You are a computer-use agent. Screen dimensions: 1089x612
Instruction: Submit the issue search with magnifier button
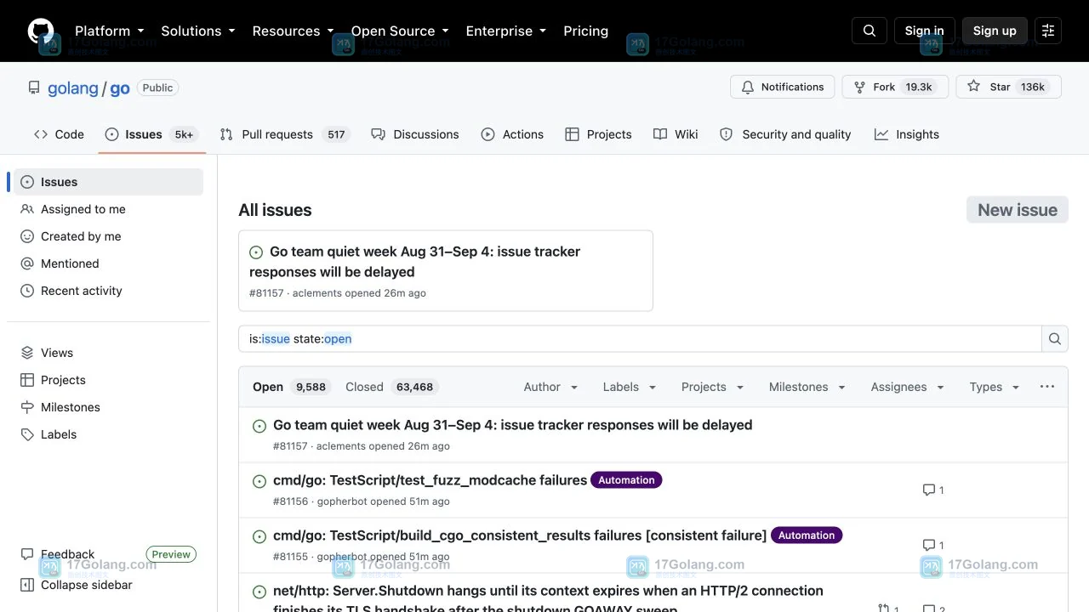click(1055, 338)
